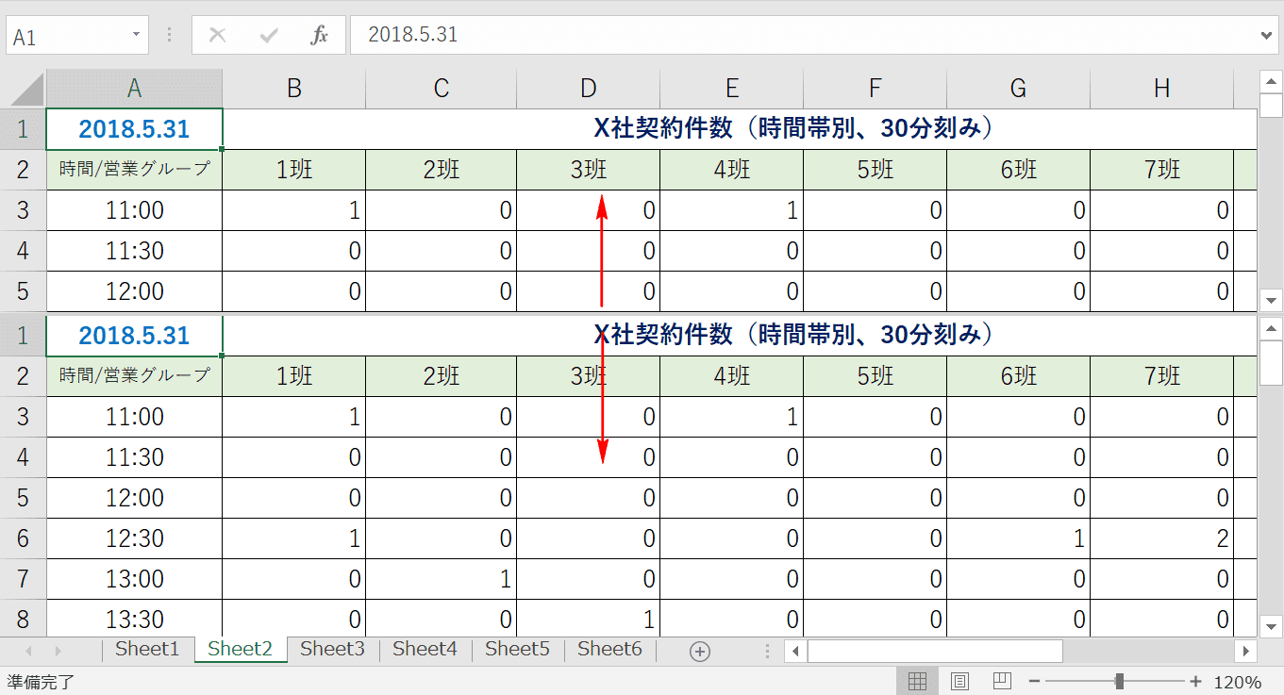
Task: Click the zoom out minus icon
Action: click(1034, 682)
